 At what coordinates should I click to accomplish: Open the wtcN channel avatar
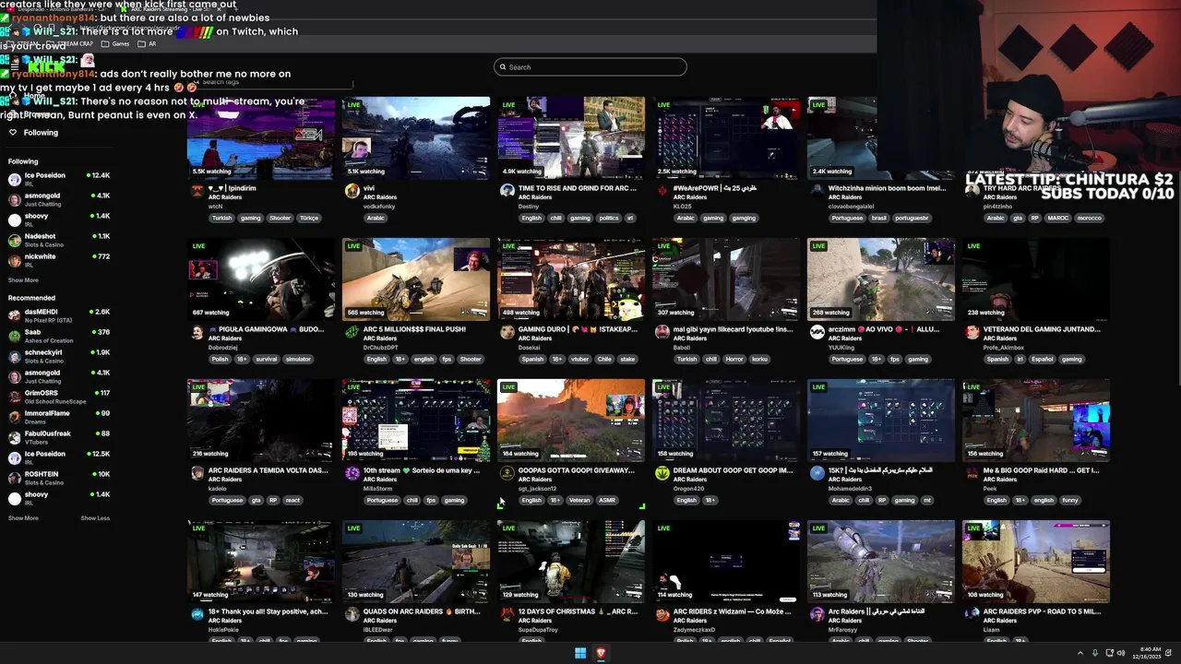point(197,191)
